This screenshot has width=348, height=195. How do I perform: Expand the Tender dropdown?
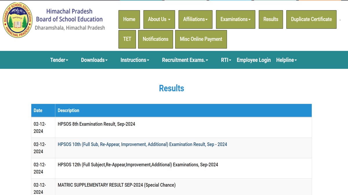(59, 60)
